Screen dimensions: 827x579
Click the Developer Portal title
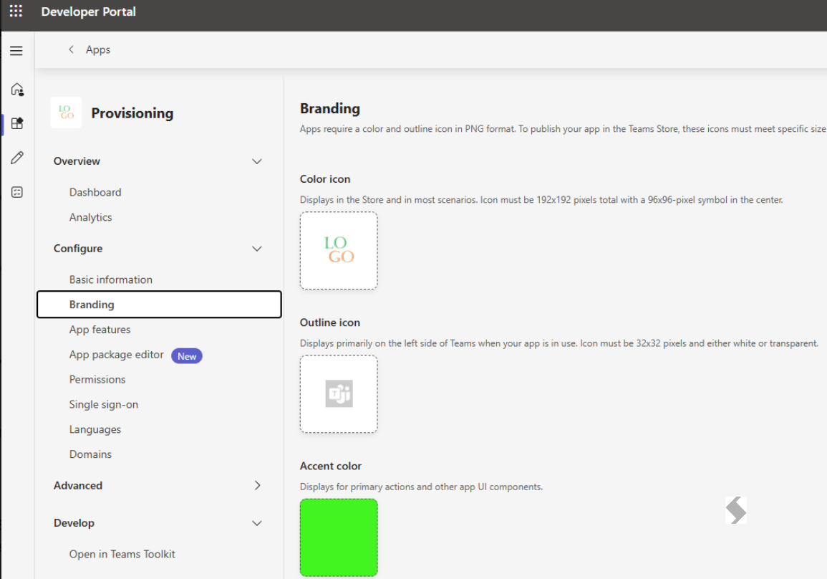click(x=89, y=11)
